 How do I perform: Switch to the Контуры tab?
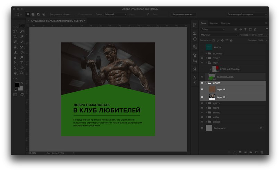pyautogui.click(x=226, y=23)
